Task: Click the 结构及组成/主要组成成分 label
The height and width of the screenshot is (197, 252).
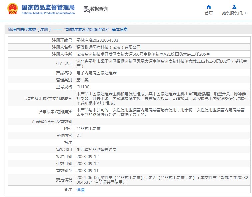Action: 49,98
